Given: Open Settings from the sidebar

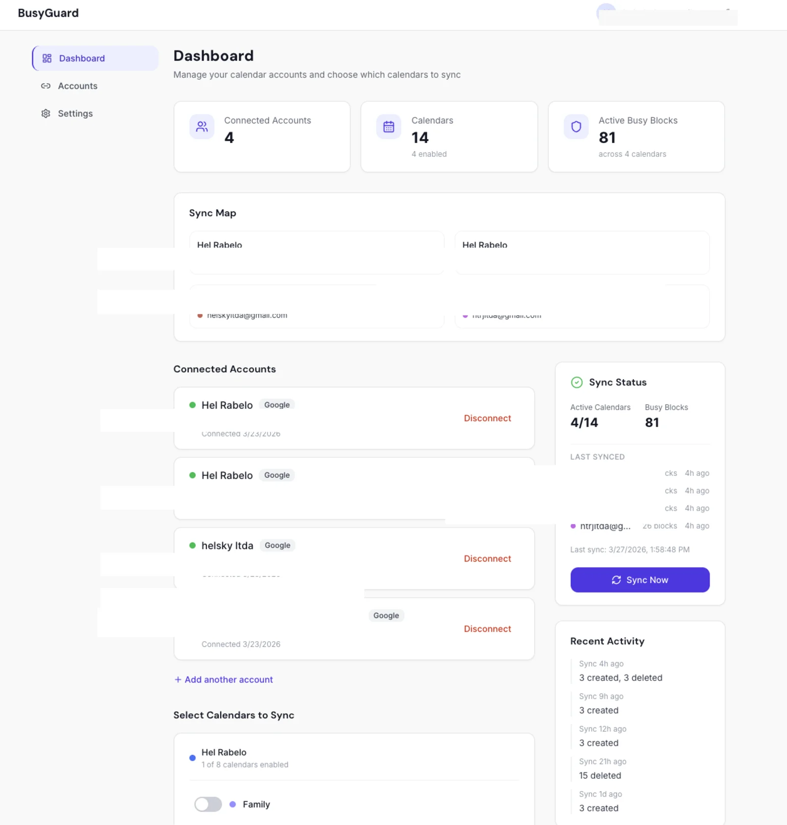Looking at the screenshot, I should click(x=75, y=114).
